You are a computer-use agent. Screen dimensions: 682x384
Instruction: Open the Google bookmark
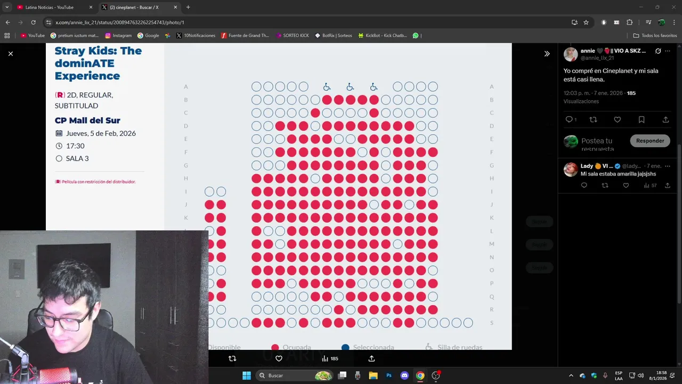(x=148, y=36)
